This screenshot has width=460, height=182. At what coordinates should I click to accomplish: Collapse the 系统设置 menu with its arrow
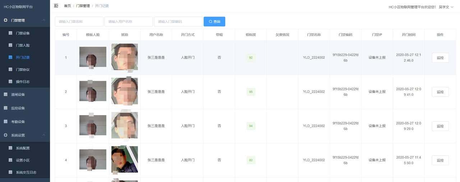click(x=44, y=135)
